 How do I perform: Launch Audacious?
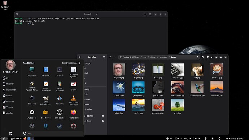tap(32, 114)
